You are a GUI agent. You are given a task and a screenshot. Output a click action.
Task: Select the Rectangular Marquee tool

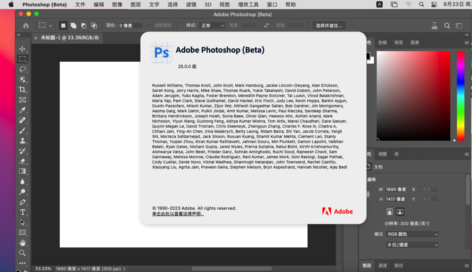pos(22,59)
